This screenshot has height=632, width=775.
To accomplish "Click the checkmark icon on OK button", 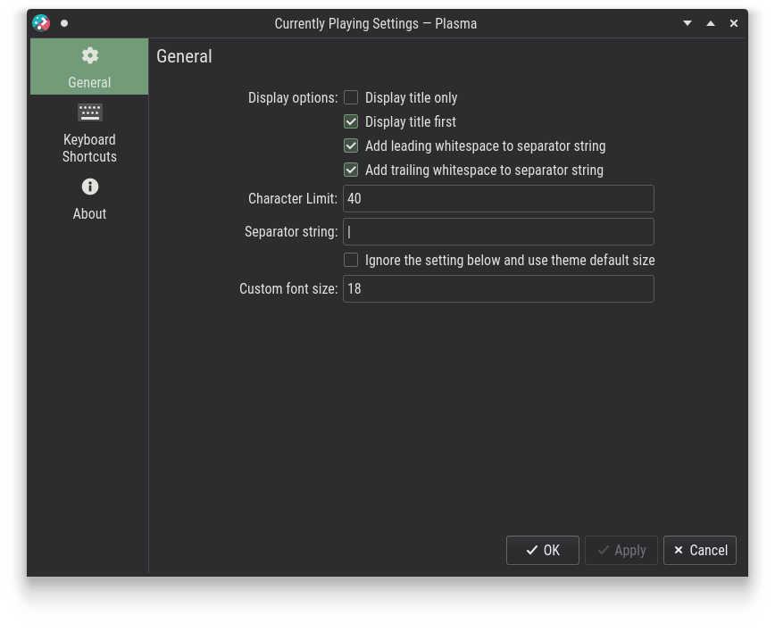I will point(532,550).
